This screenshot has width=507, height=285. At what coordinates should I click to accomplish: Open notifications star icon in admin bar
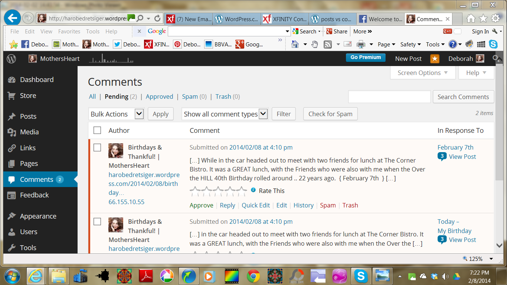435,59
